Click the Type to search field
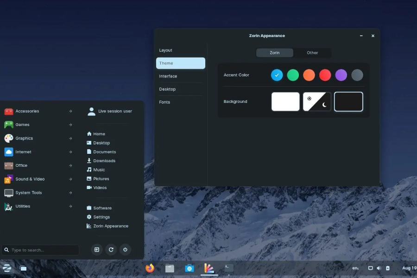 [x=41, y=250]
